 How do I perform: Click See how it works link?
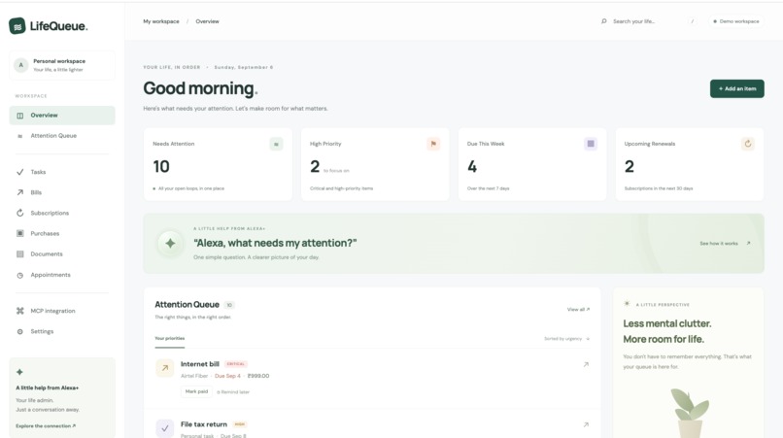725,243
